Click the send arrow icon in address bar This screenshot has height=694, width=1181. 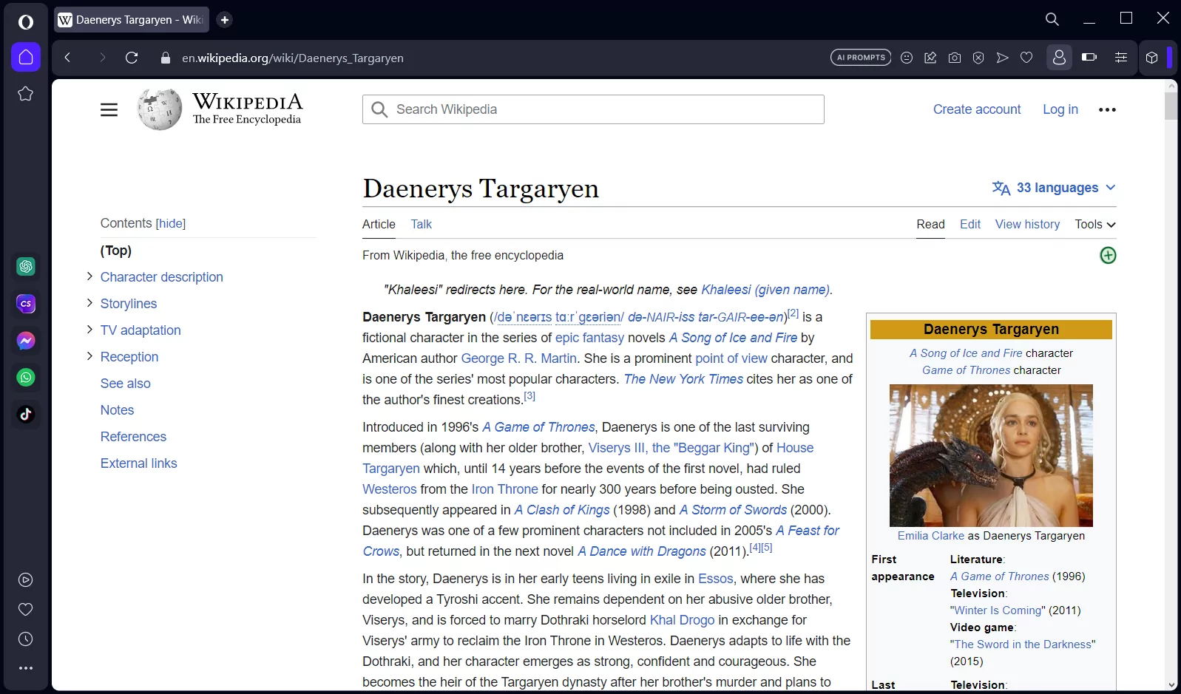pos(1002,58)
